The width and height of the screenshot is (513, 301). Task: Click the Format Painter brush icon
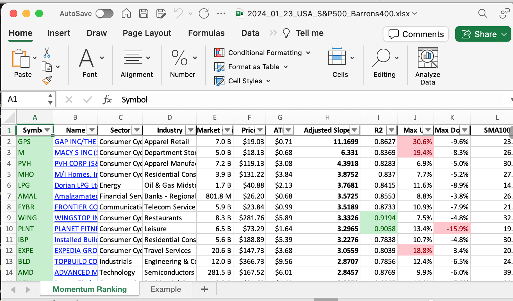point(47,80)
